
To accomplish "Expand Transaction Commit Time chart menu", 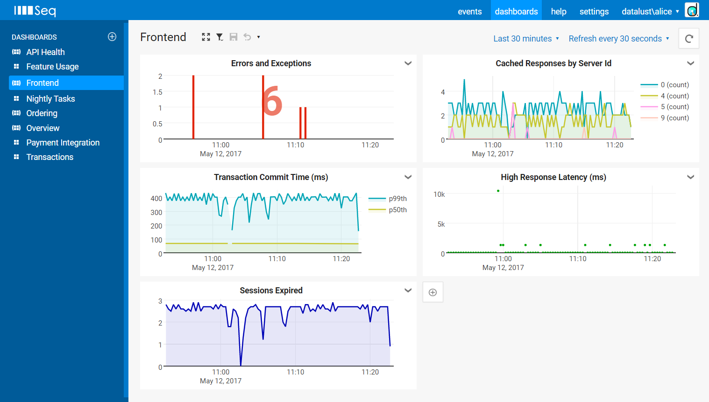I will tap(408, 177).
